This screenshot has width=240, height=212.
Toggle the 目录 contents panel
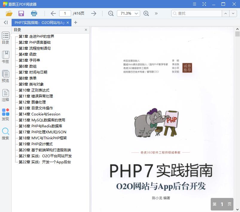[x=5, y=38]
